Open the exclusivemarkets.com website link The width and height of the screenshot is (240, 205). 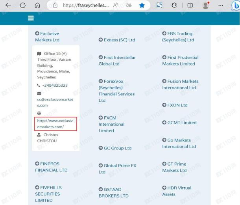55,124
